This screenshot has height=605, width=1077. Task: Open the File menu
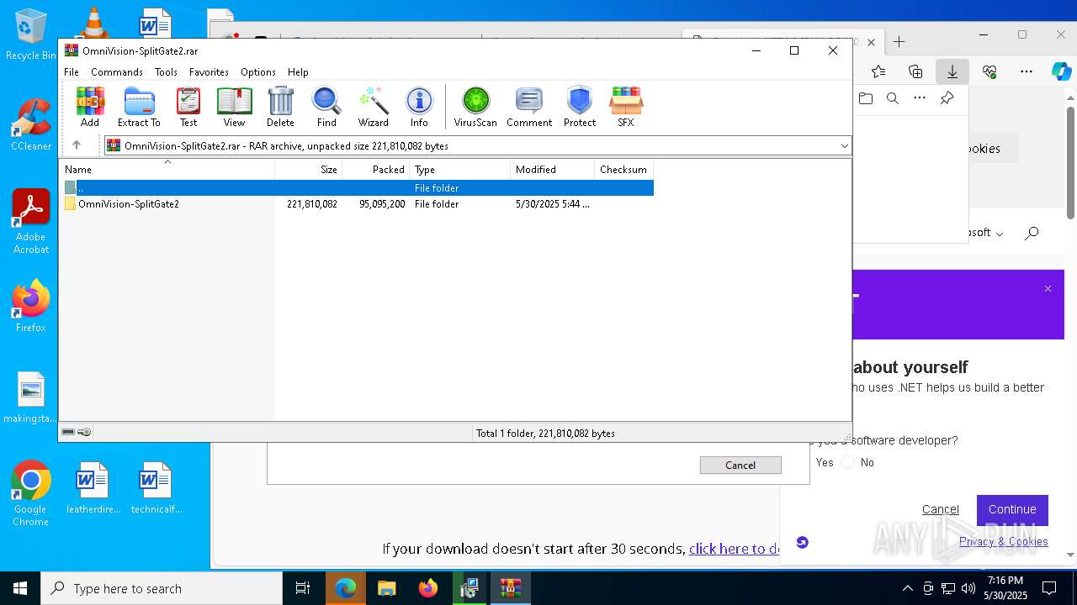(72, 72)
